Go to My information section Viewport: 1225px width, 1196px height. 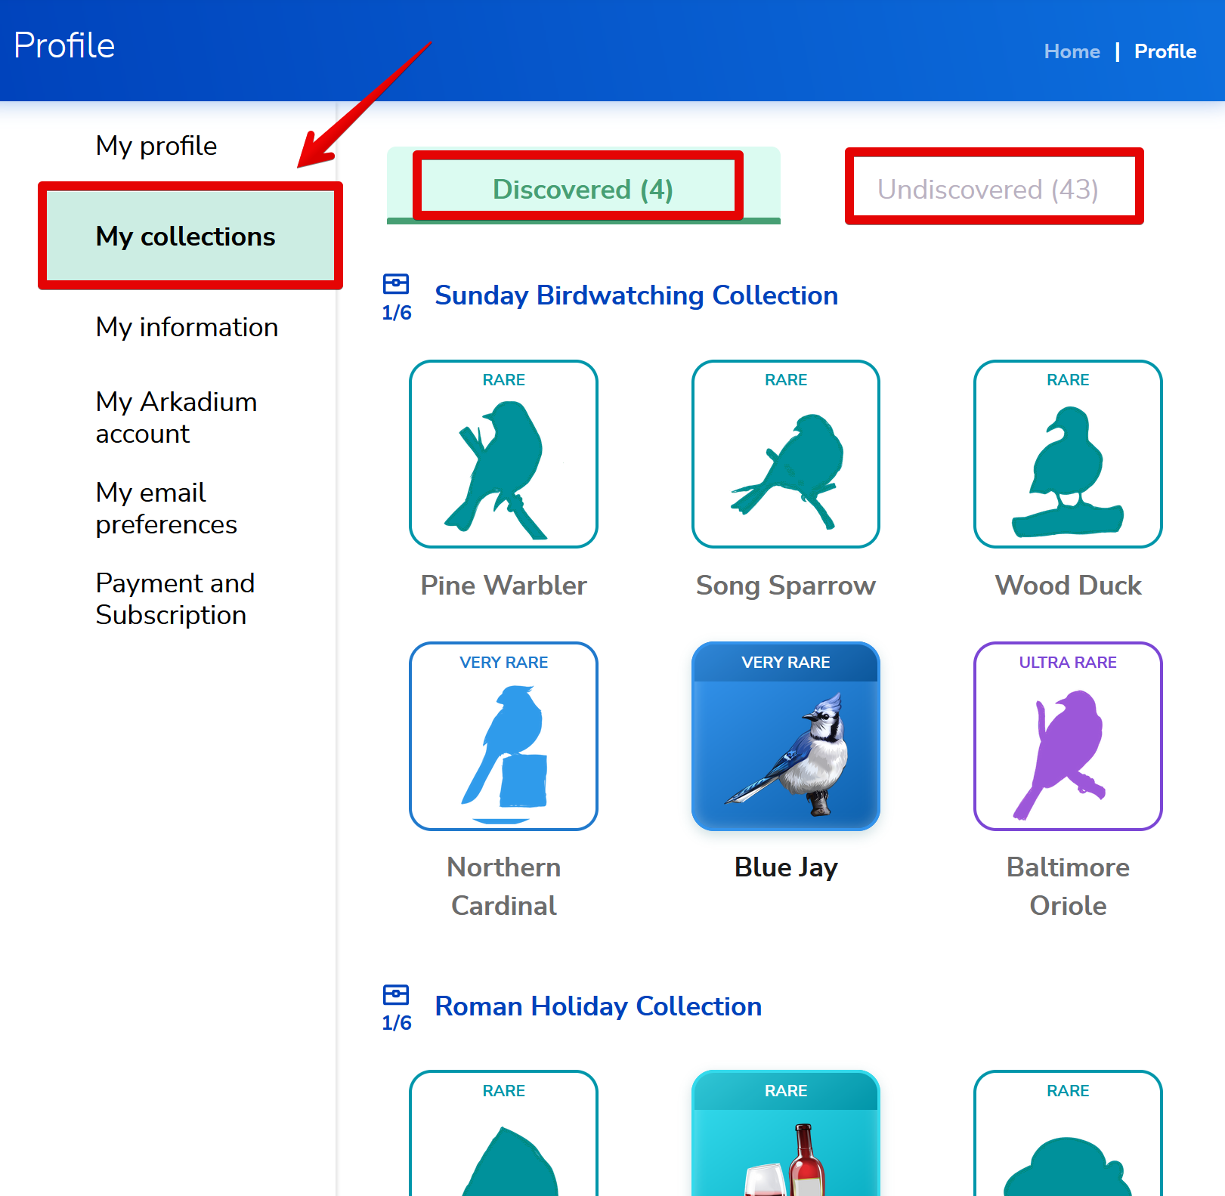[187, 327]
